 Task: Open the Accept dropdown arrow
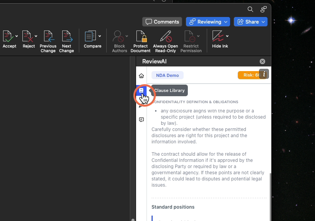click(x=17, y=36)
